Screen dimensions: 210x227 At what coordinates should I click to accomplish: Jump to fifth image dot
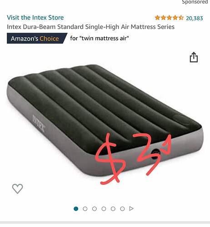point(113,209)
